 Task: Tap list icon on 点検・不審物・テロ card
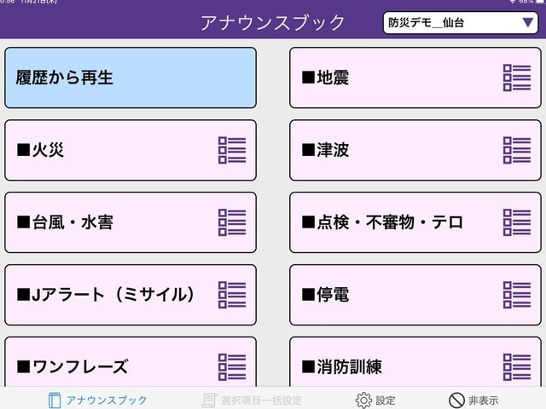[x=517, y=222]
